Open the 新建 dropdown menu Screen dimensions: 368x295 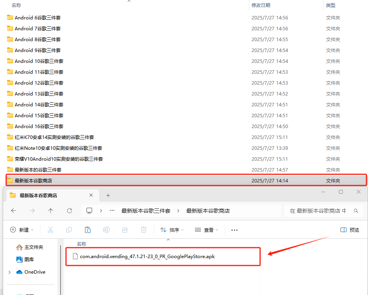click(22, 230)
